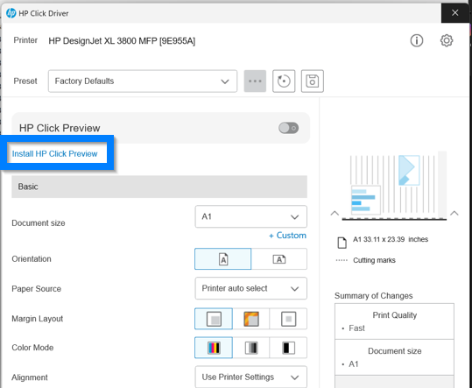
Task: Collapse the Basic section header
Action: [x=159, y=187]
